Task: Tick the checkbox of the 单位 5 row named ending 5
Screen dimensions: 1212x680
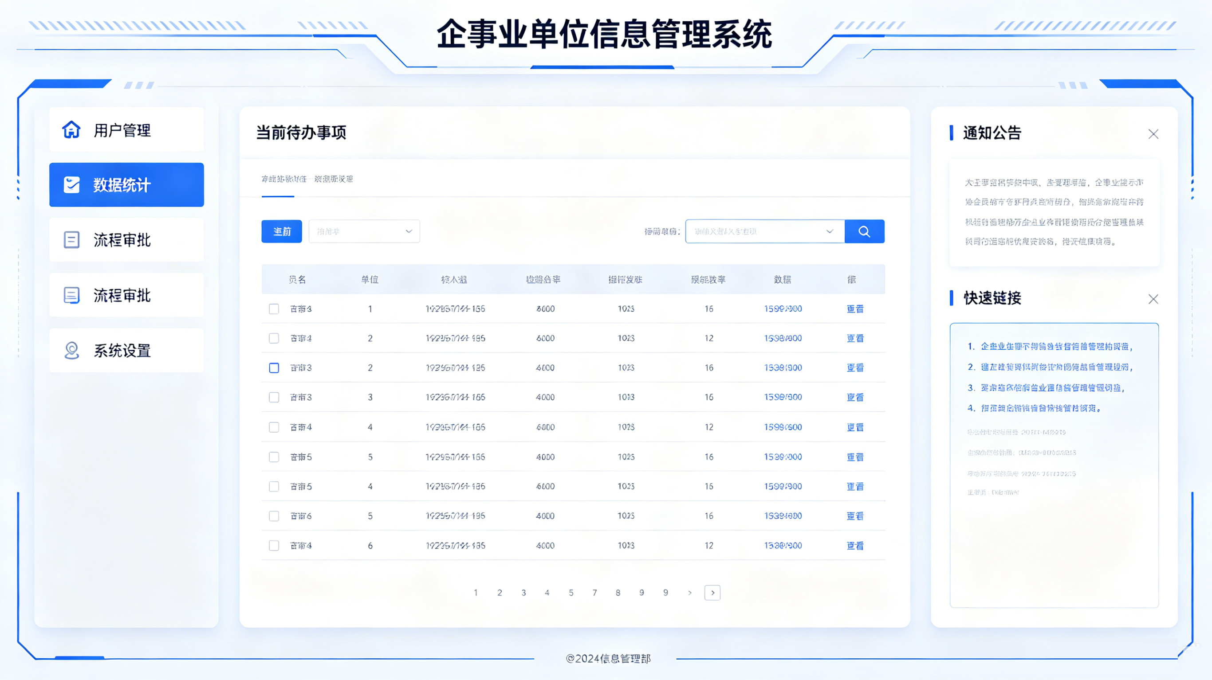Action: tap(274, 457)
